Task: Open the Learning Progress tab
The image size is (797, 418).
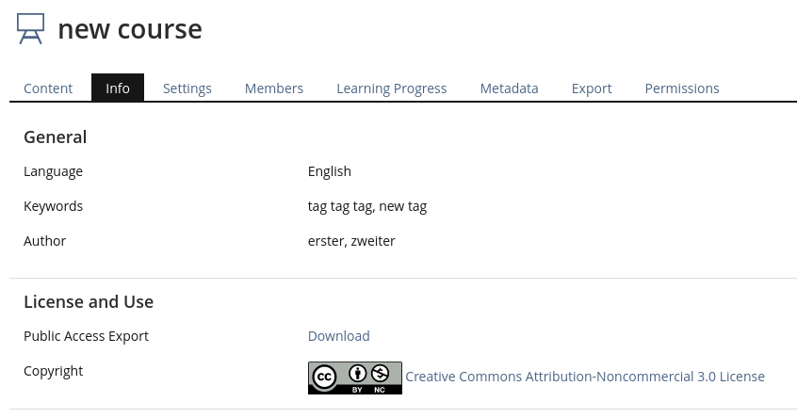Action: [392, 88]
